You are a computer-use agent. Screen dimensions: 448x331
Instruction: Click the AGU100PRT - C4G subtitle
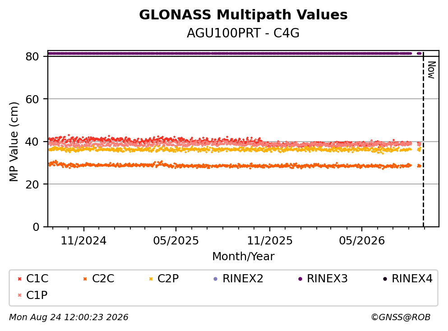tap(243, 33)
